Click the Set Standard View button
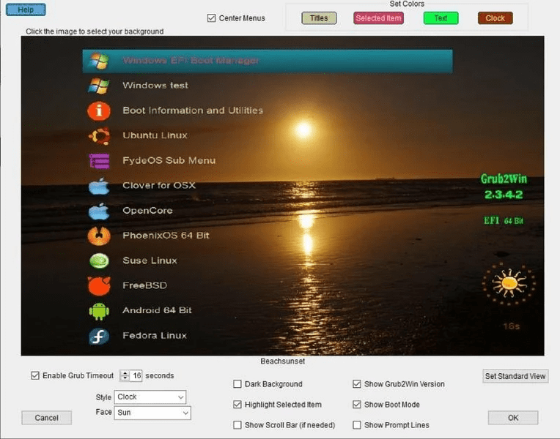The width and height of the screenshot is (560, 439). (x=515, y=376)
